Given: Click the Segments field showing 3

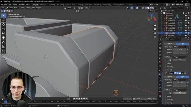Looking at the screenshot, I should pyautogui.click(x=180, y=86).
